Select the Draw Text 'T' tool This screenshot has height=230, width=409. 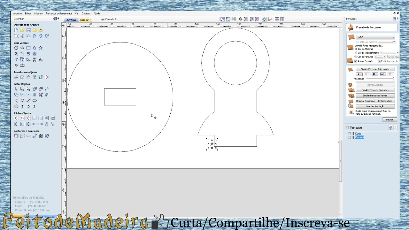point(16,60)
